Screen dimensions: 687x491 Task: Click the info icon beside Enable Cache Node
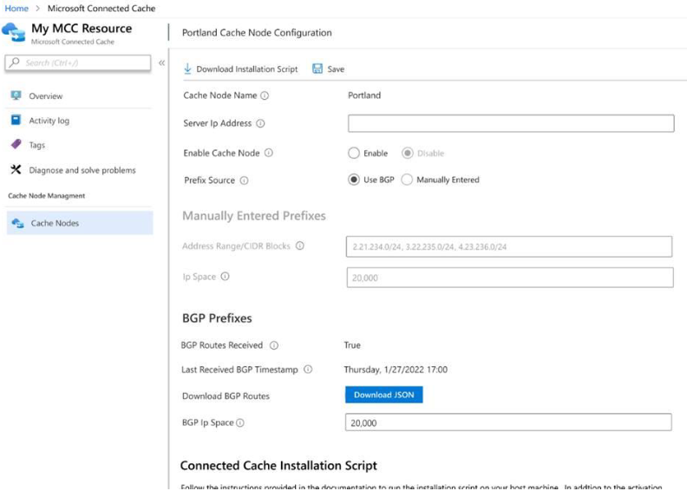click(x=268, y=154)
